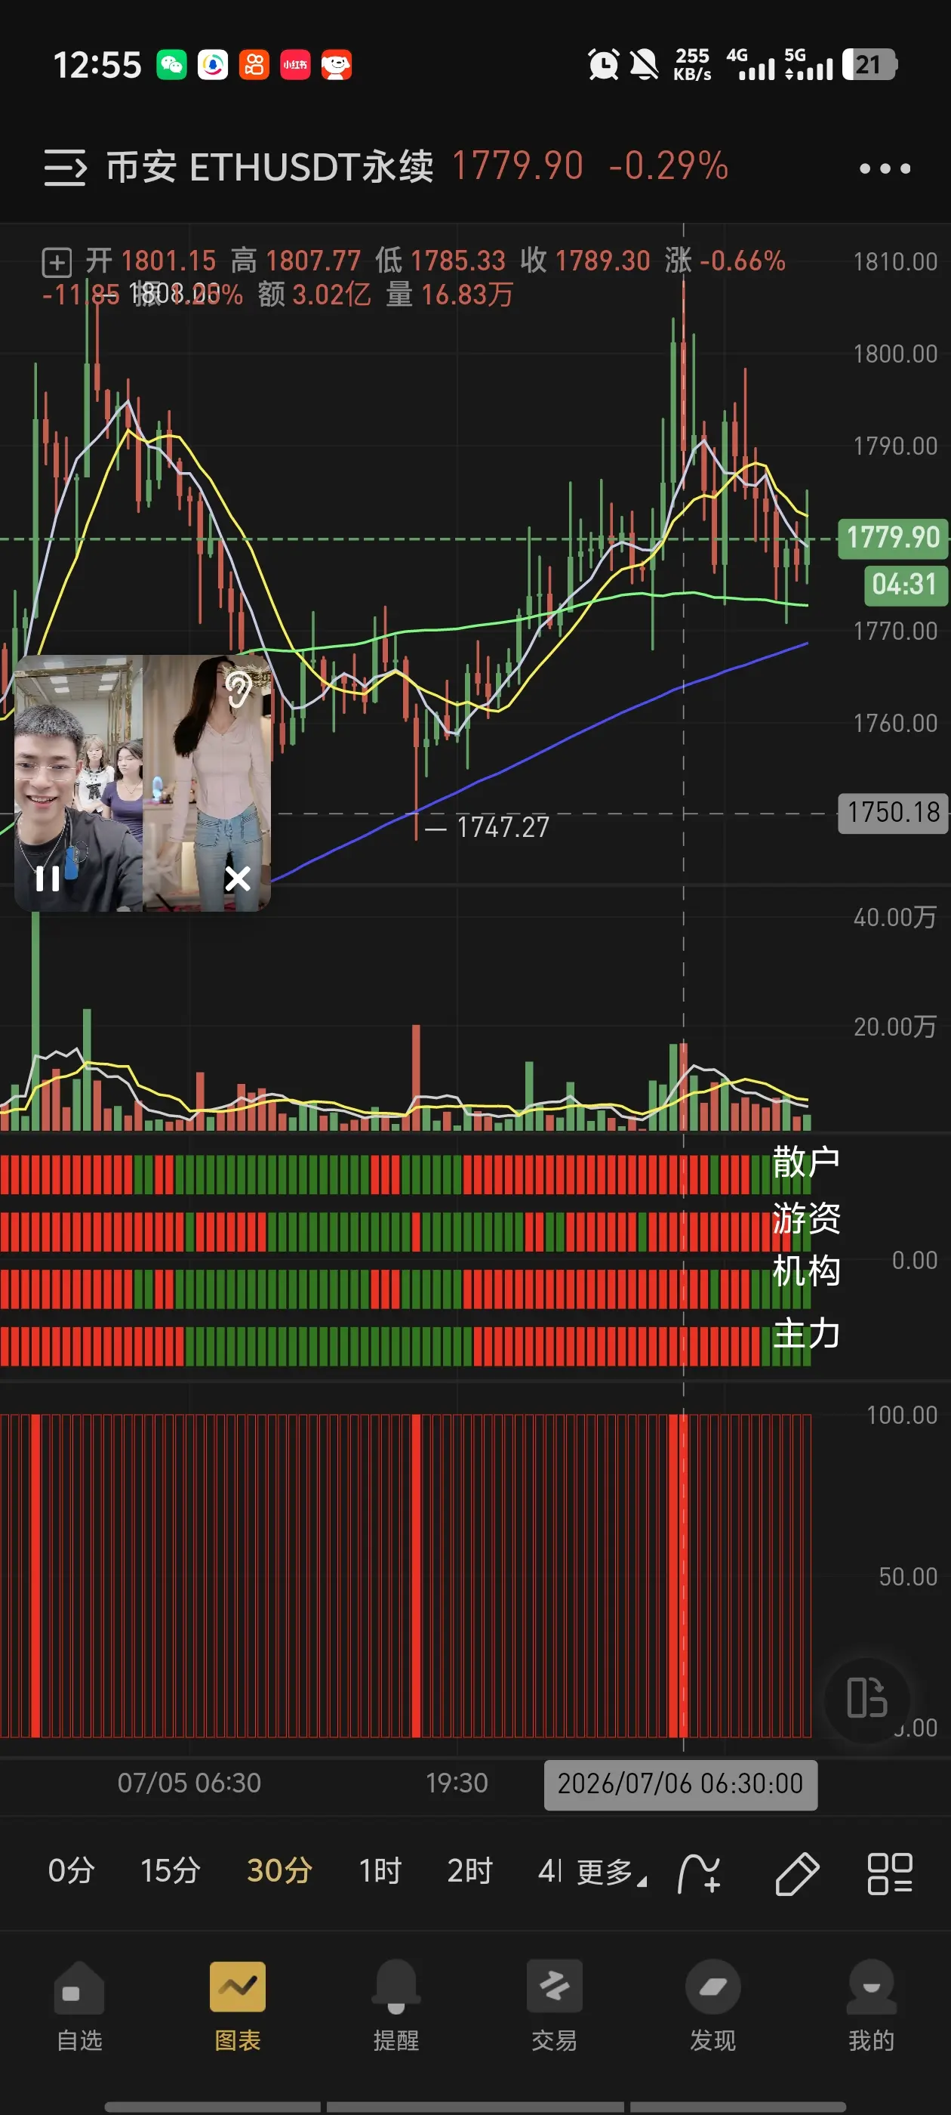This screenshot has height=2115, width=951.
Task: Select the 1时 timeframe
Action: [380, 1871]
